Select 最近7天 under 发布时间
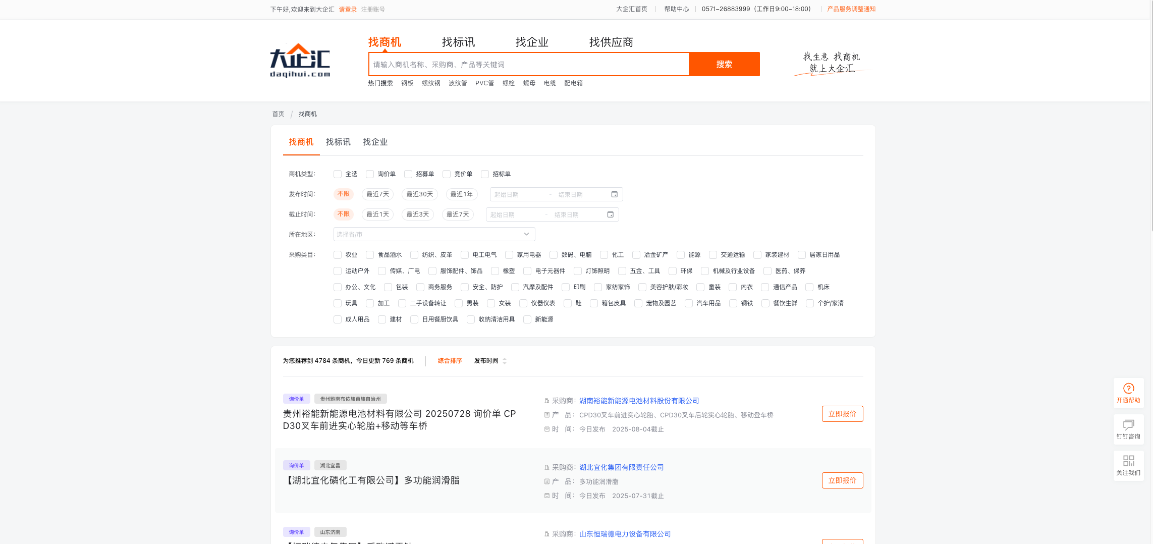The width and height of the screenshot is (1153, 544). [377, 194]
